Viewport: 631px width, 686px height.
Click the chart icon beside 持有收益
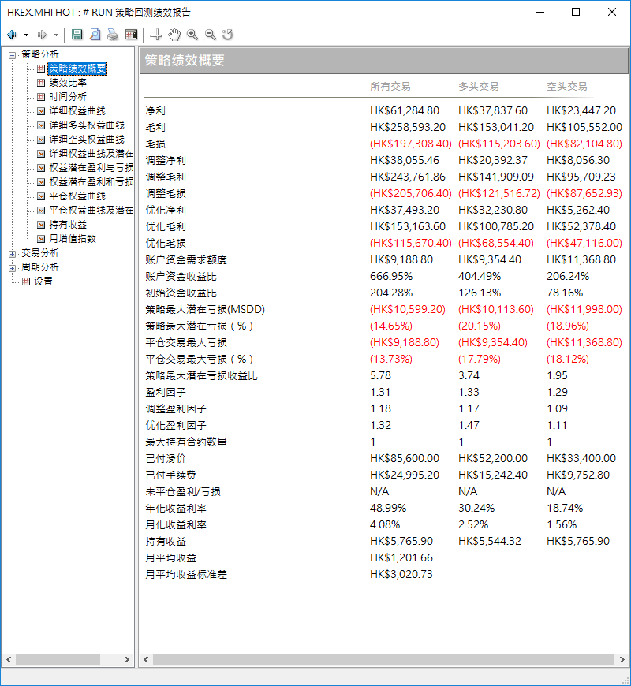(41, 225)
